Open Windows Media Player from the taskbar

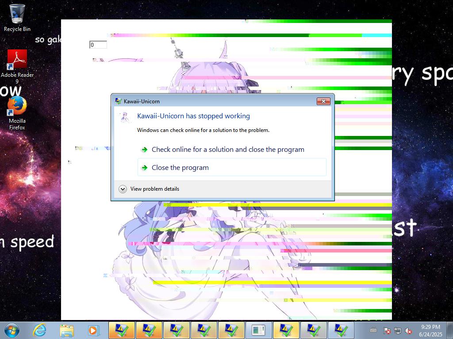click(x=94, y=330)
